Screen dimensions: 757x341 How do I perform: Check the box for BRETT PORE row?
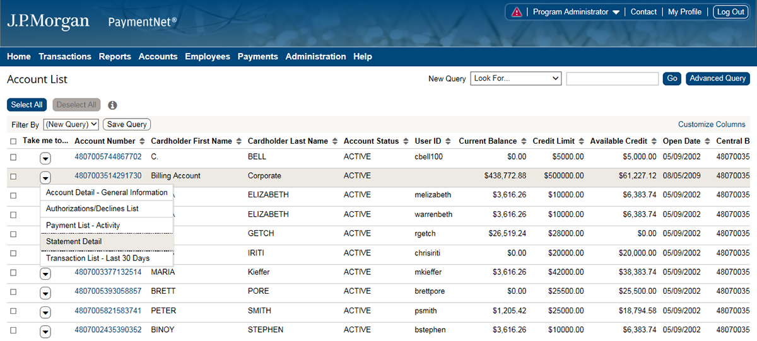13,292
